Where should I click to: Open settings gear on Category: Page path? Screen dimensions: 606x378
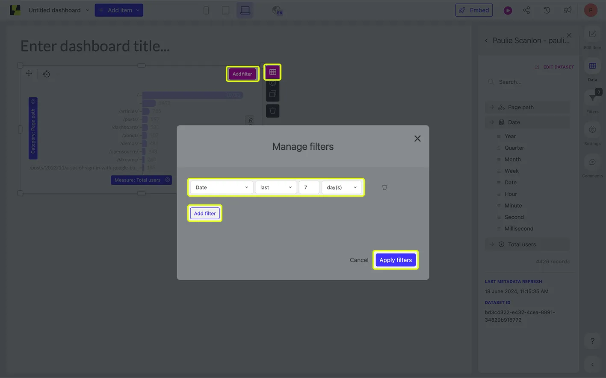point(33,102)
